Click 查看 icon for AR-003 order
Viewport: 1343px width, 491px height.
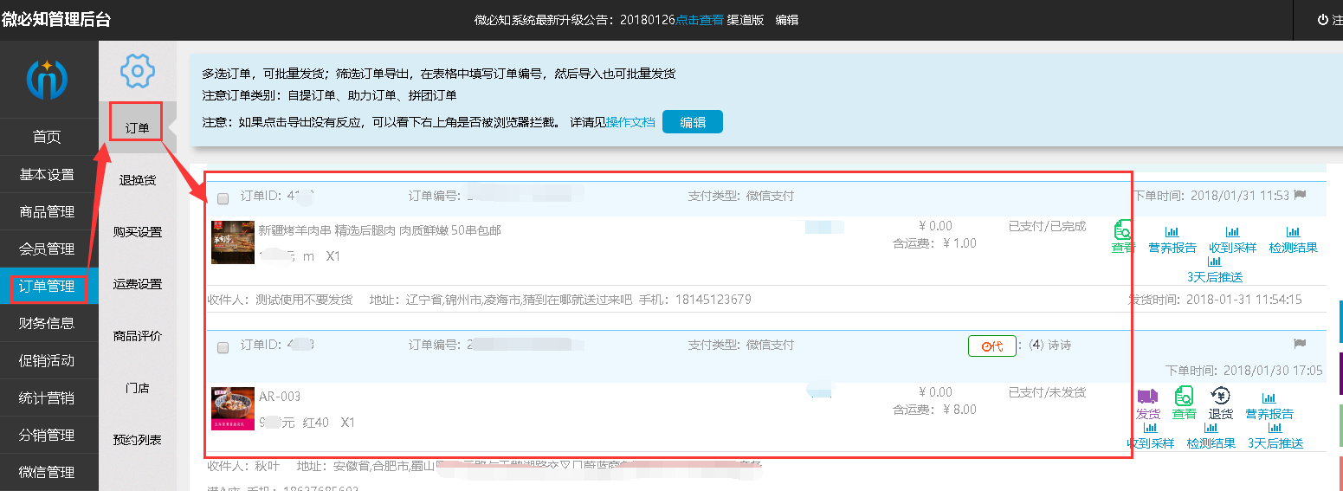1184,404
